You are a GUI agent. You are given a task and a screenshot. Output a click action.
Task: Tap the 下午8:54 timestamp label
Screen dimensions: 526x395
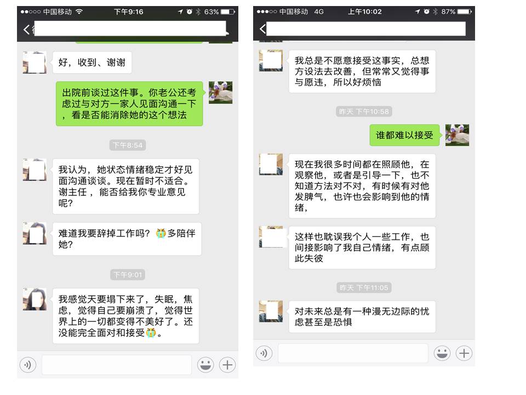point(128,145)
